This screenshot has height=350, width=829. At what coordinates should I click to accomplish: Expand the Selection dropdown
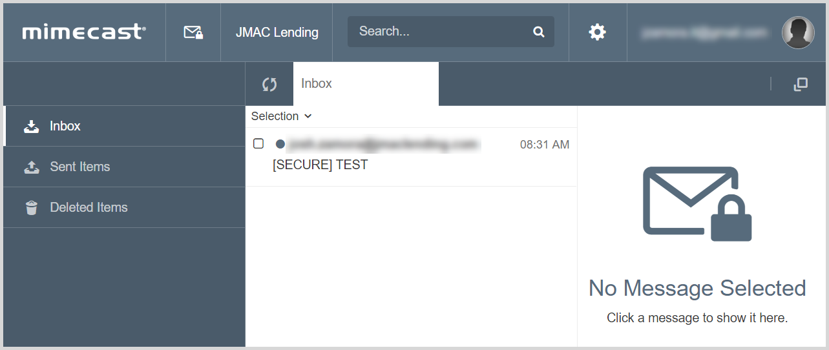point(281,116)
